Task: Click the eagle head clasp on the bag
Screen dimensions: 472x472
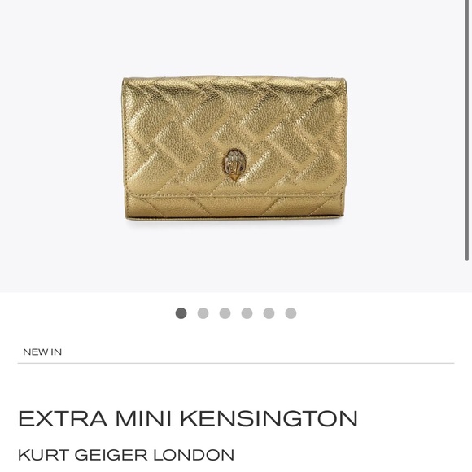Action: [x=234, y=165]
